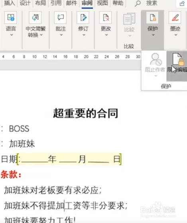Click the Comments (批注) icon

(60, 18)
